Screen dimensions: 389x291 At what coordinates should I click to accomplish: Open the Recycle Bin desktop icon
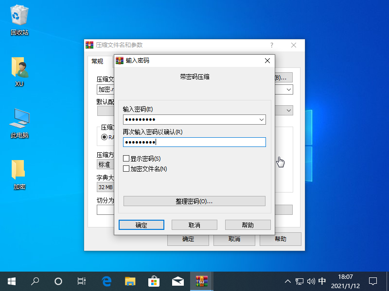(x=19, y=17)
